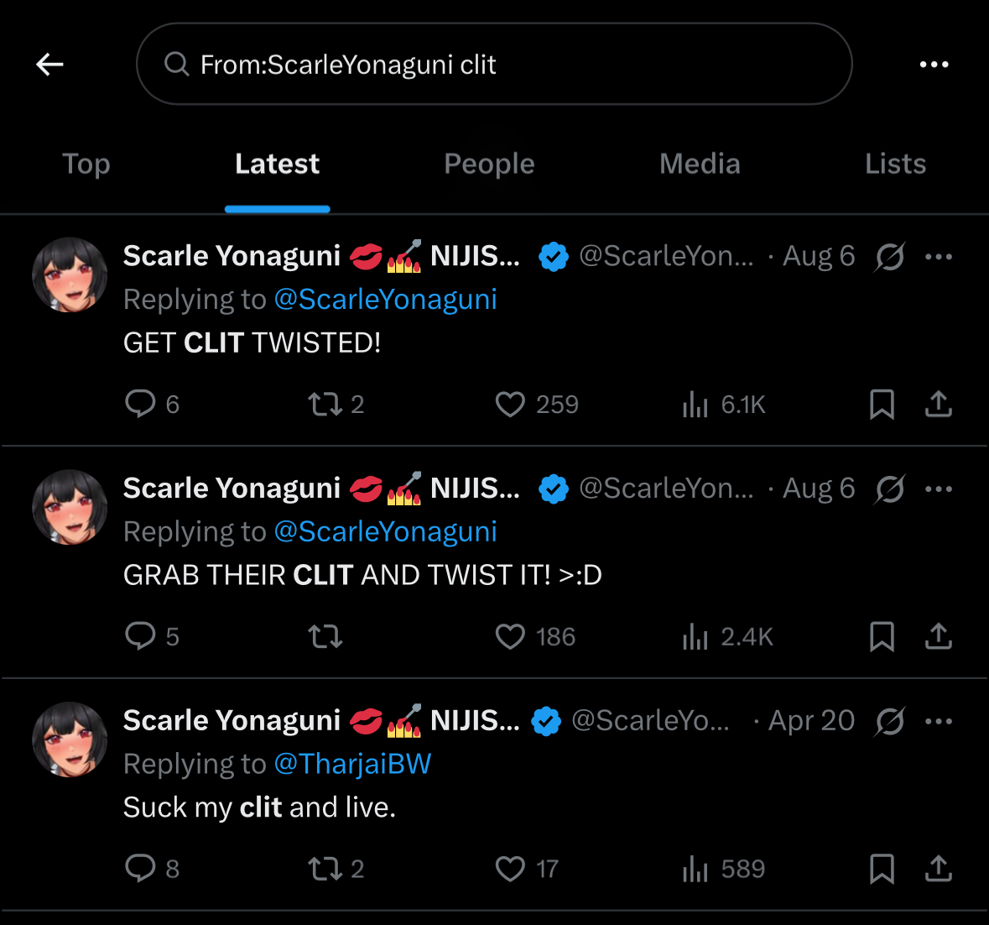This screenshot has height=925, width=989.
Task: Open search options three-dot menu
Action: (x=934, y=64)
